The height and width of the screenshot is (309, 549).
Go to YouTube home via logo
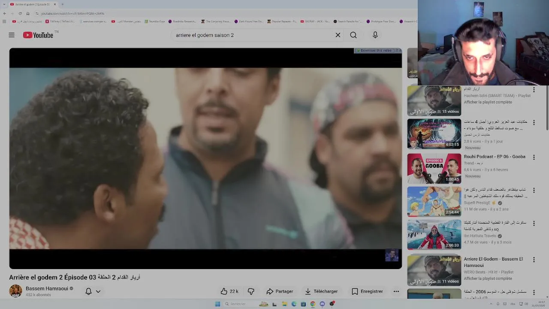pos(38,35)
